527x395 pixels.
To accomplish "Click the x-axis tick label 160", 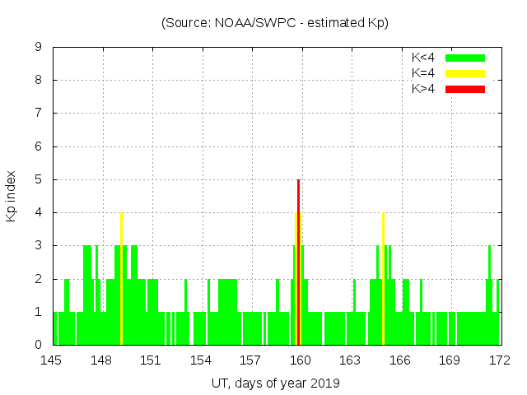I will tap(301, 360).
